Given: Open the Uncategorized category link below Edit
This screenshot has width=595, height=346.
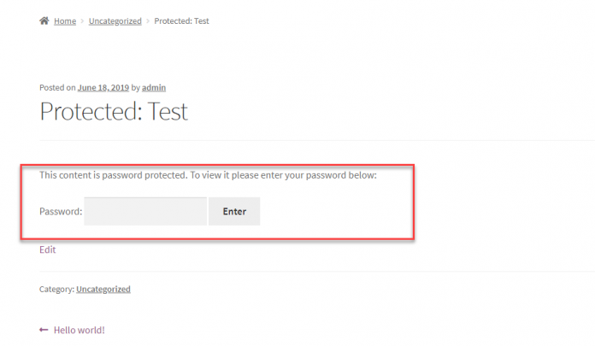Looking at the screenshot, I should [103, 290].
